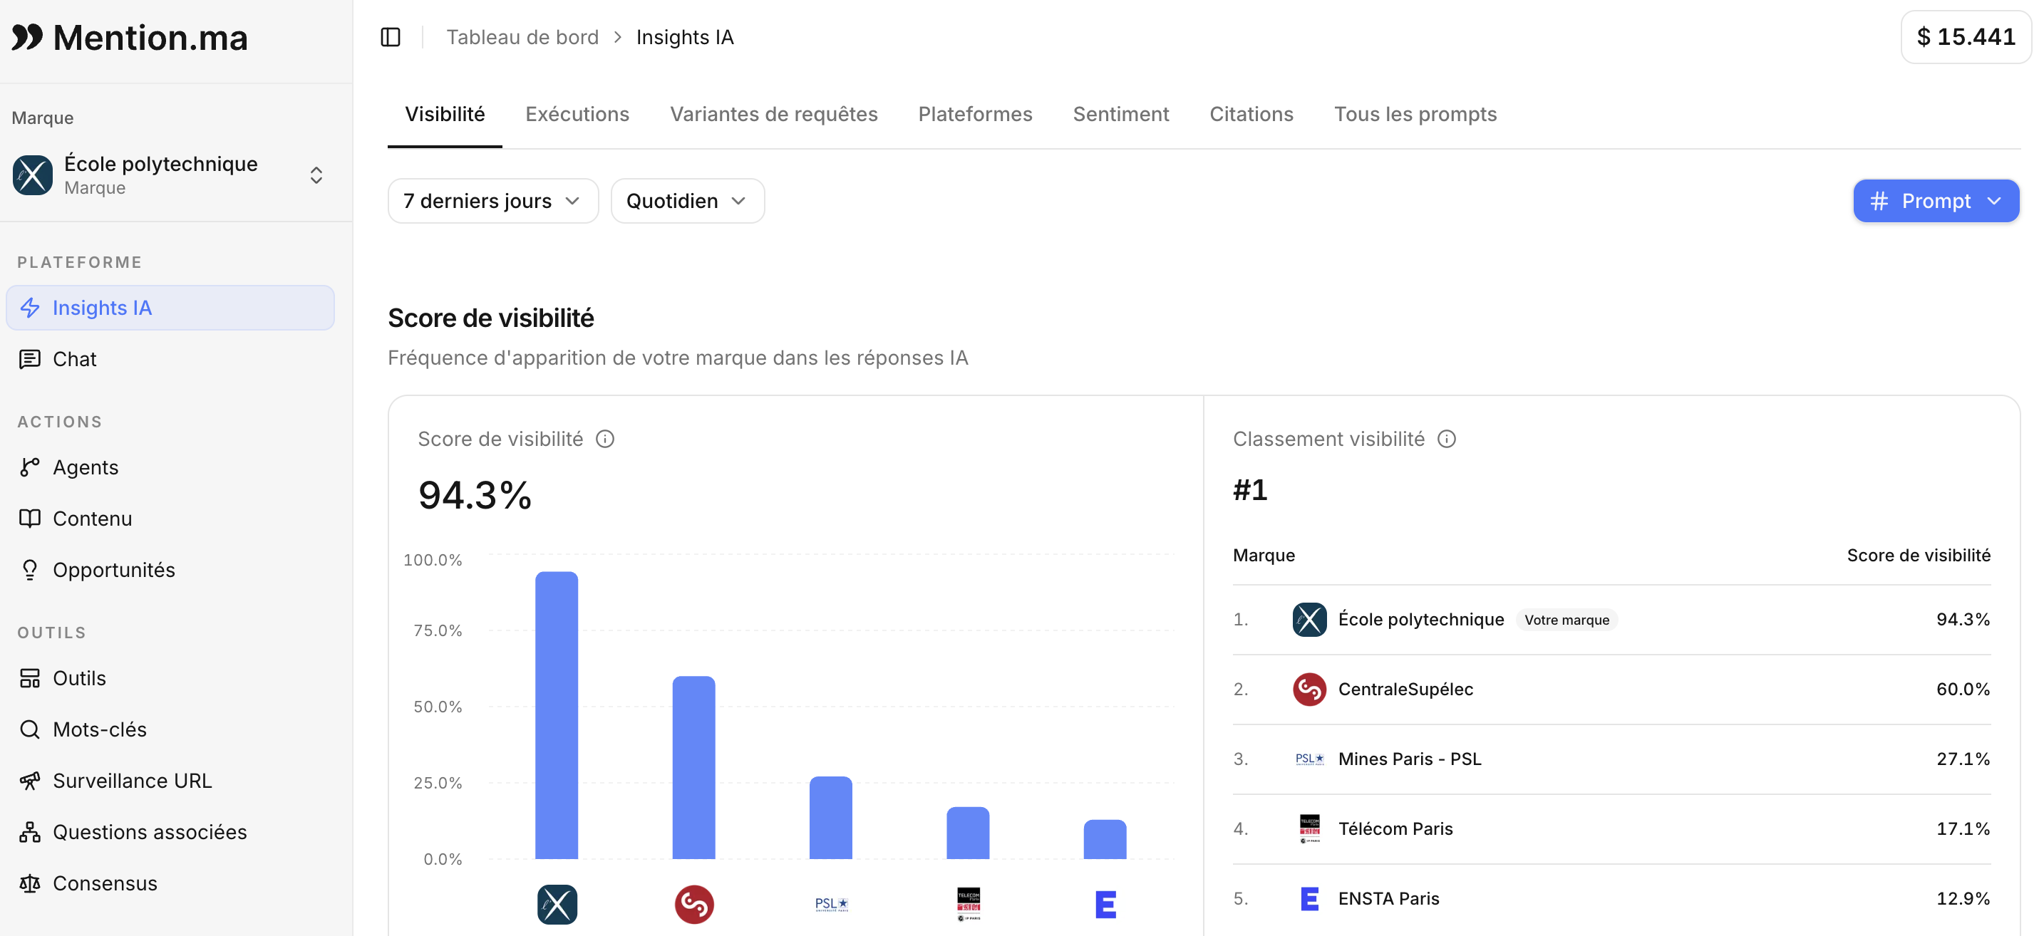Open Surveillance URL telescope icon
This screenshot has height=936, width=2044.
tap(30, 781)
